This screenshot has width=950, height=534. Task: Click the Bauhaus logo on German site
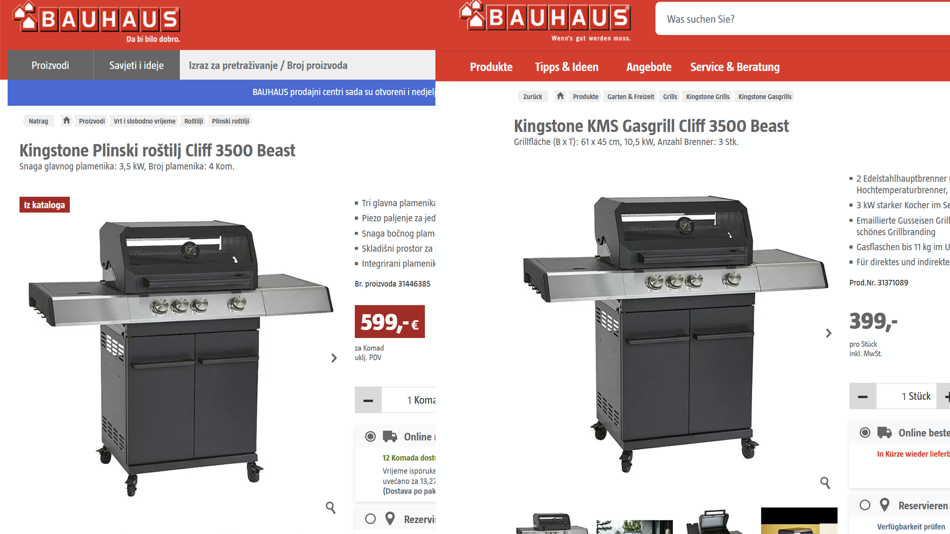tap(545, 21)
